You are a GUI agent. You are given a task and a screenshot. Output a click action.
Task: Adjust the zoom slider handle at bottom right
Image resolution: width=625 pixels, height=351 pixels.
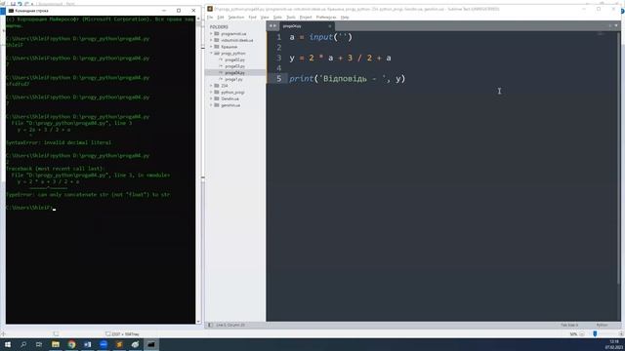click(x=595, y=333)
